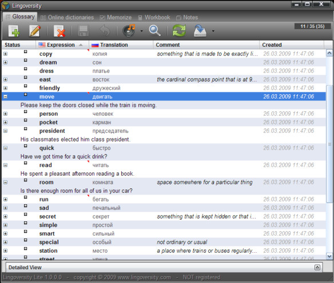This screenshot has height=283, width=334.
Task: Click the grayed save disk icon
Action: coord(83,31)
